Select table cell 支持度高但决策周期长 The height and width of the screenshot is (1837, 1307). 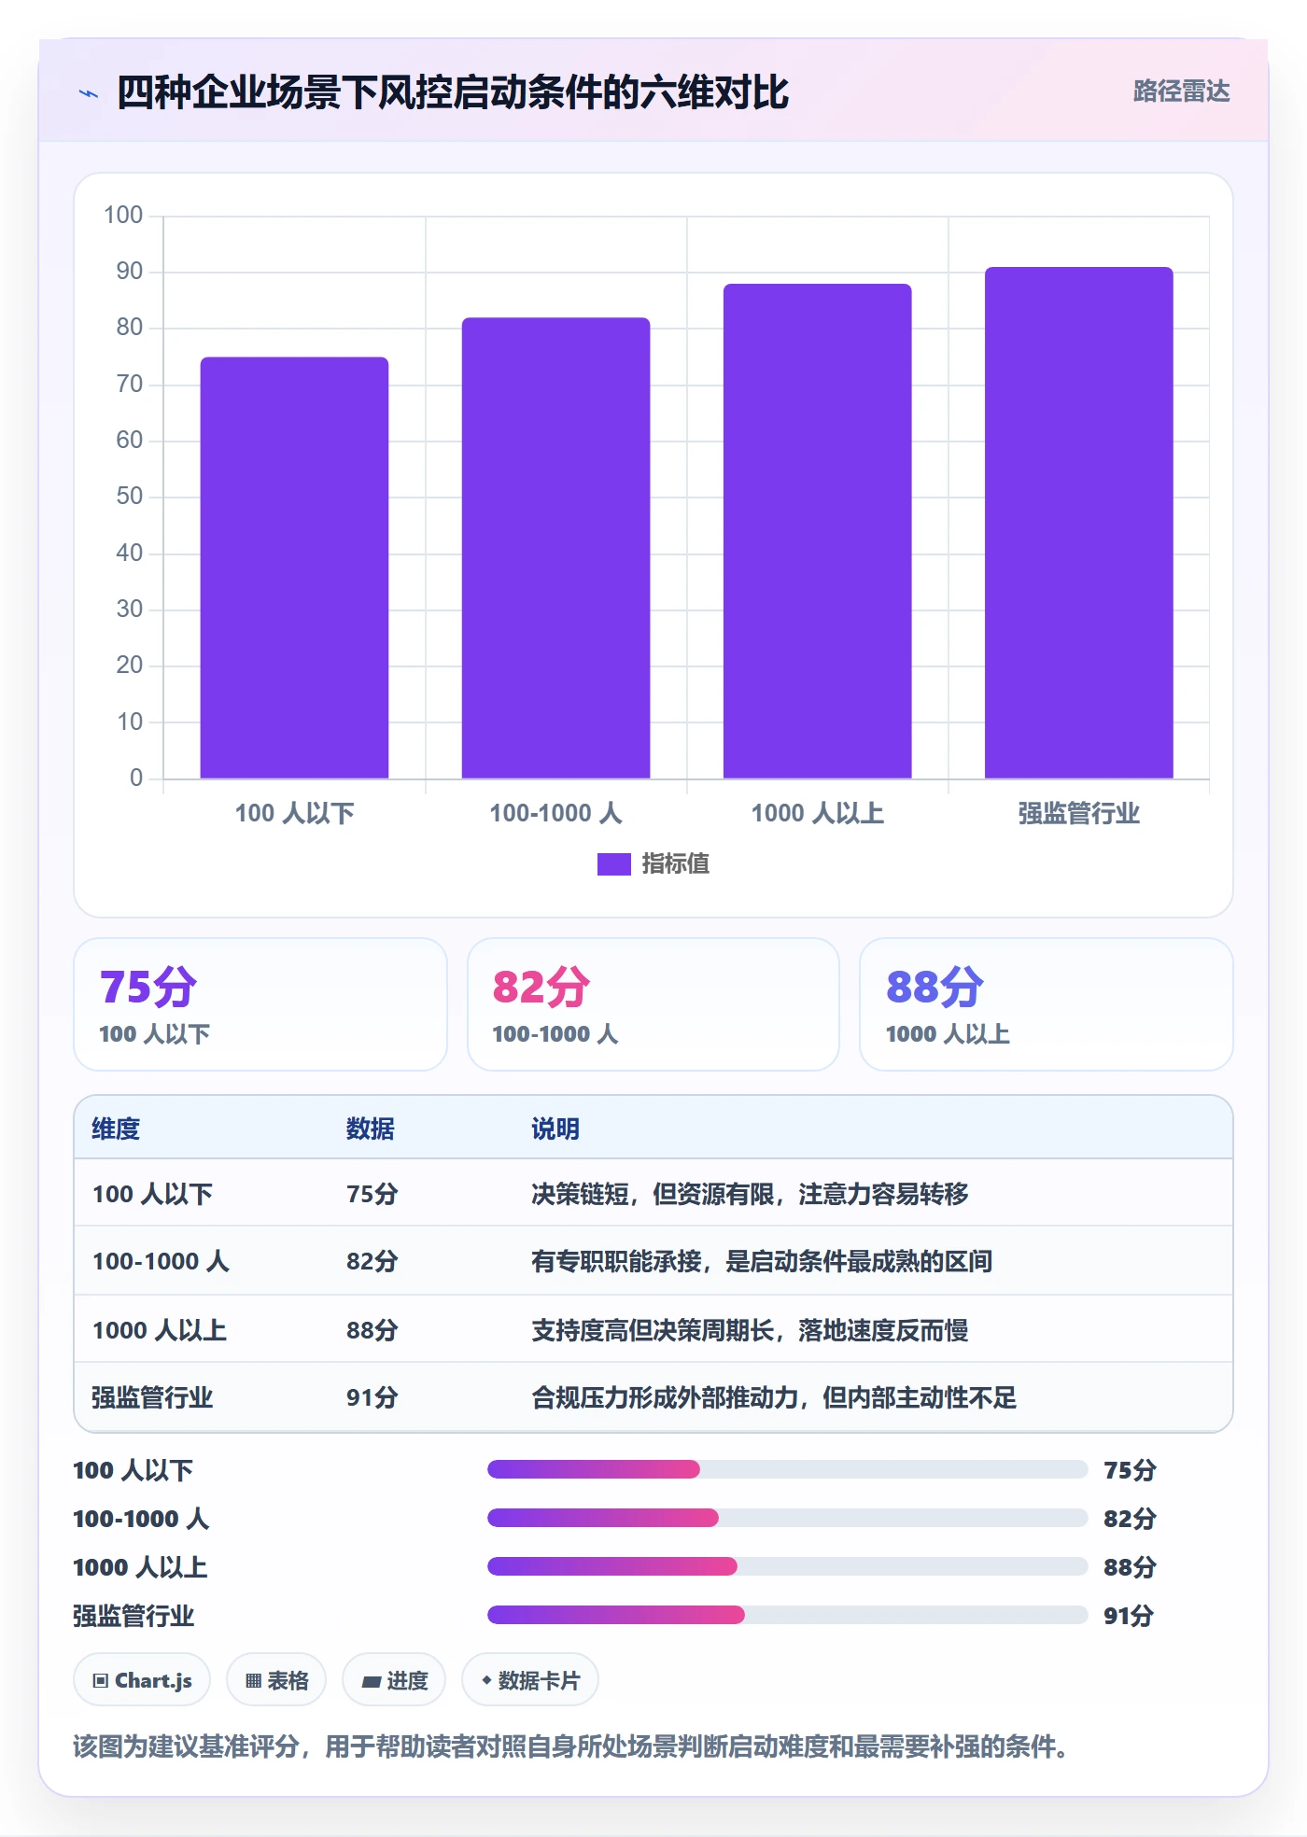[x=750, y=1330]
